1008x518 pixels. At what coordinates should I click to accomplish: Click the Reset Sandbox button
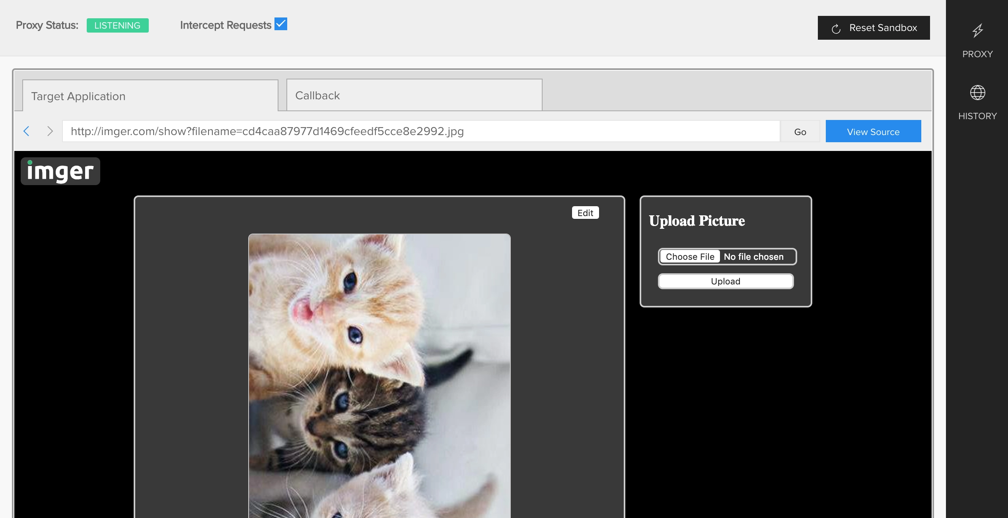(x=874, y=28)
